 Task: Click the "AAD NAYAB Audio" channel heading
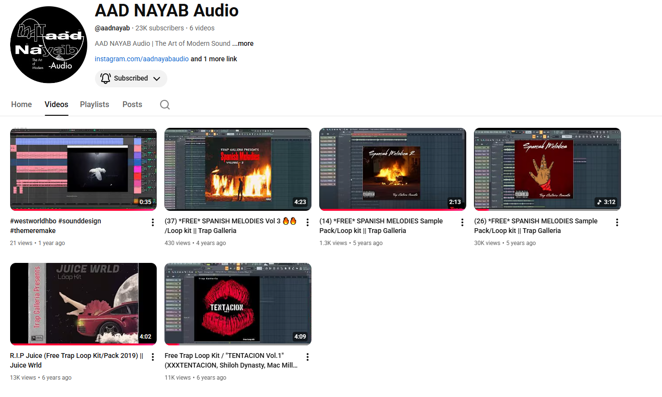click(167, 11)
